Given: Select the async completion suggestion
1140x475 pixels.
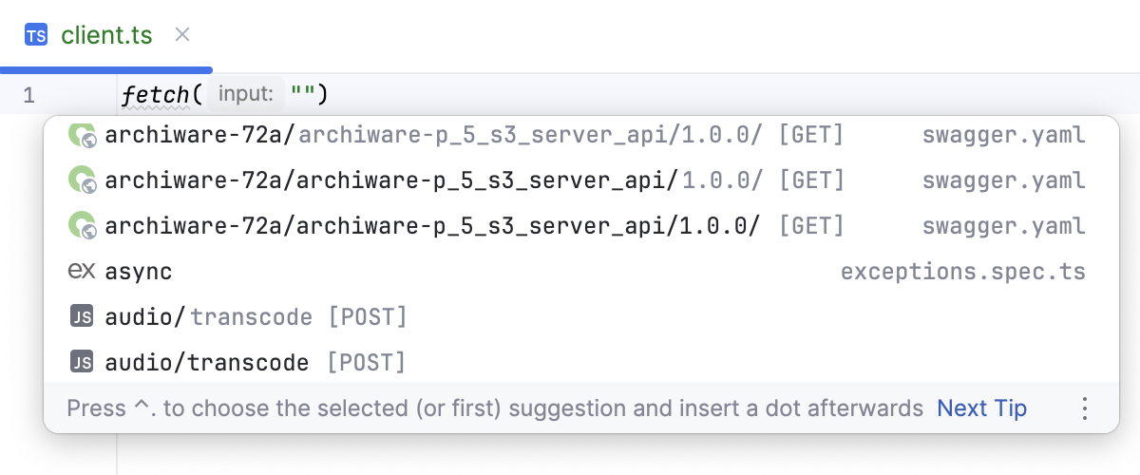Looking at the screenshot, I should [139, 272].
